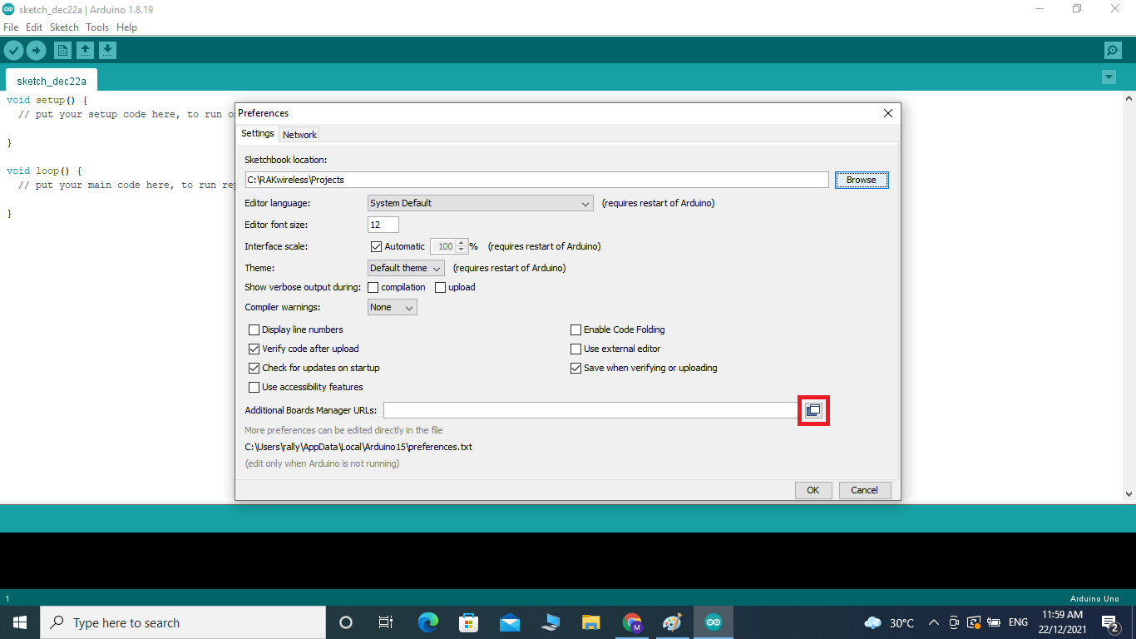
Task: Enable Code Folding checkbox
Action: (575, 329)
